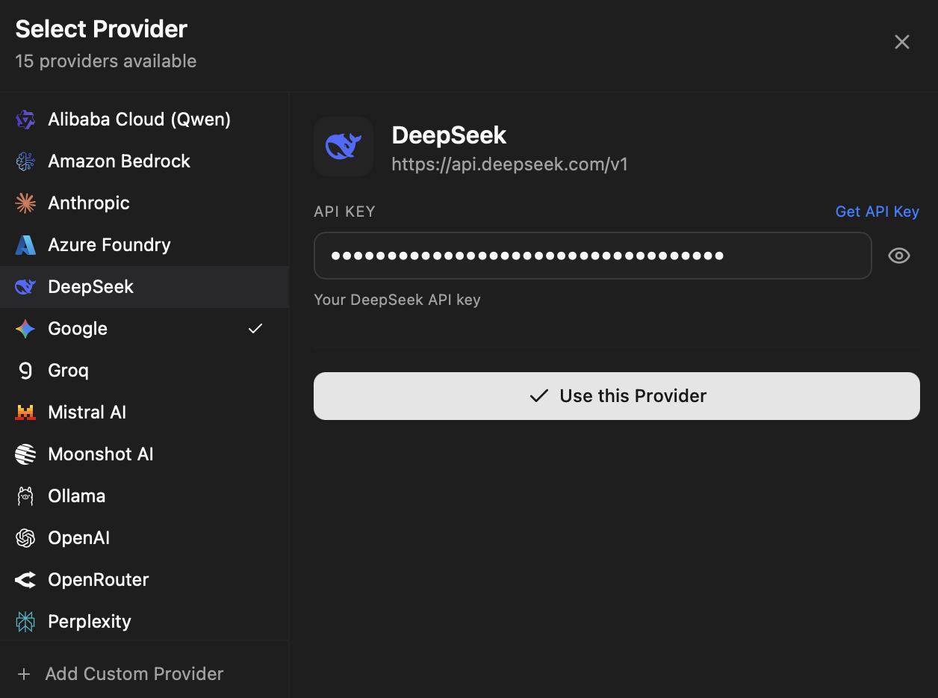This screenshot has height=698, width=938.
Task: Click the Groq logo icon
Action: [25, 371]
